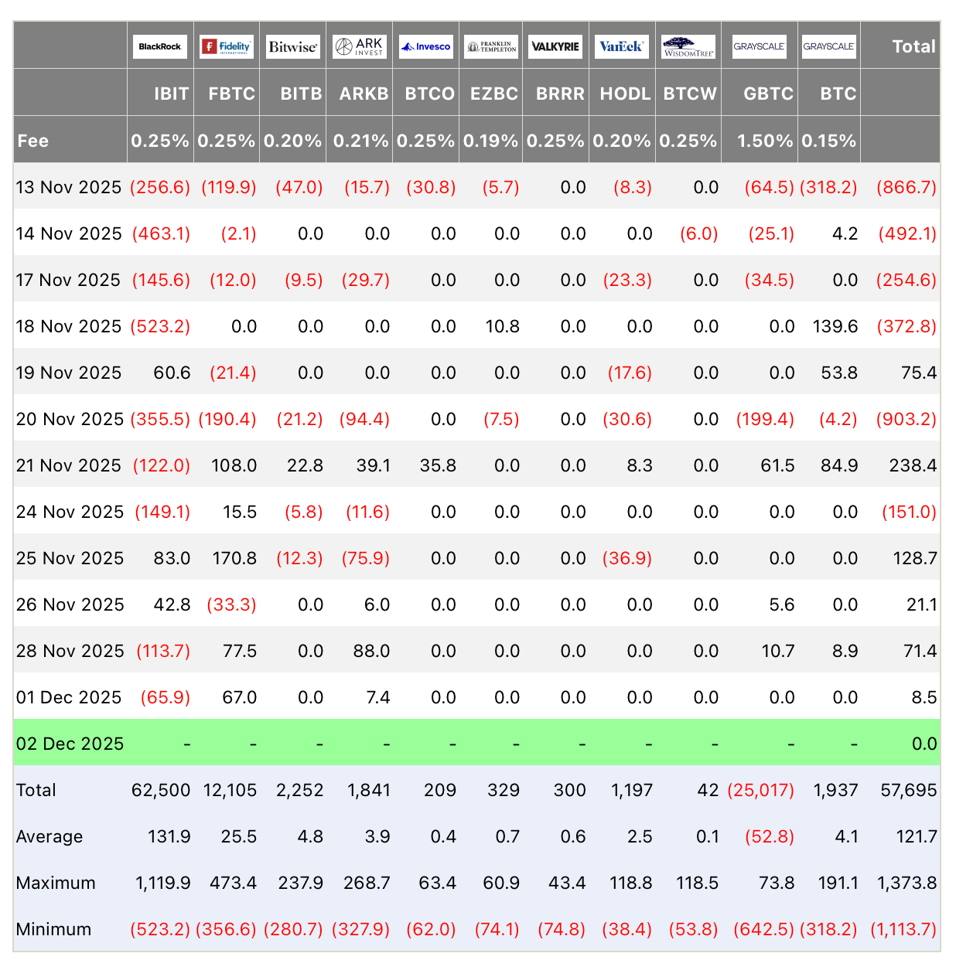
Task: Click the VanEck logo
Action: [622, 46]
